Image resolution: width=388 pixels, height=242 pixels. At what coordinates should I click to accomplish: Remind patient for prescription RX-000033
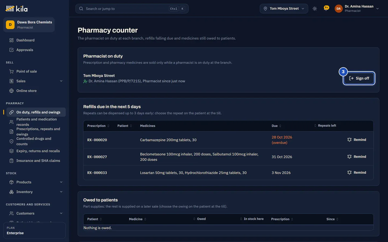coord(357,173)
